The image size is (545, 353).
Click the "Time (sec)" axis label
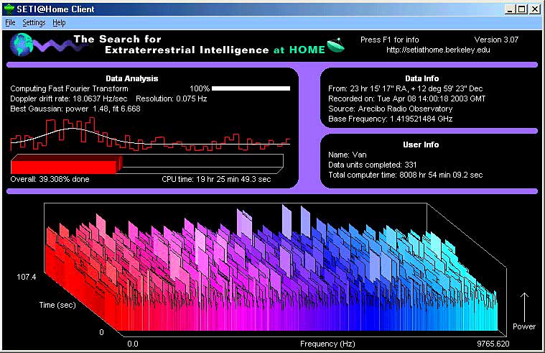57,306
